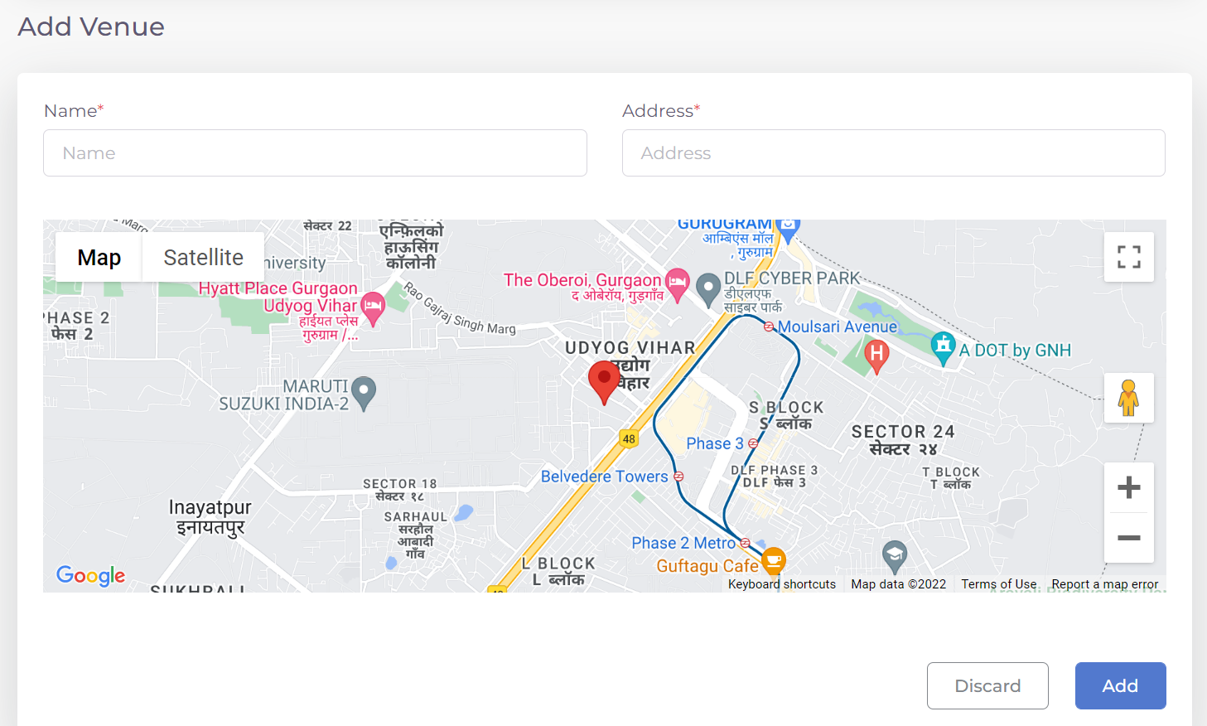Click the L BLOCK map label
1207x726 pixels.
(x=558, y=564)
